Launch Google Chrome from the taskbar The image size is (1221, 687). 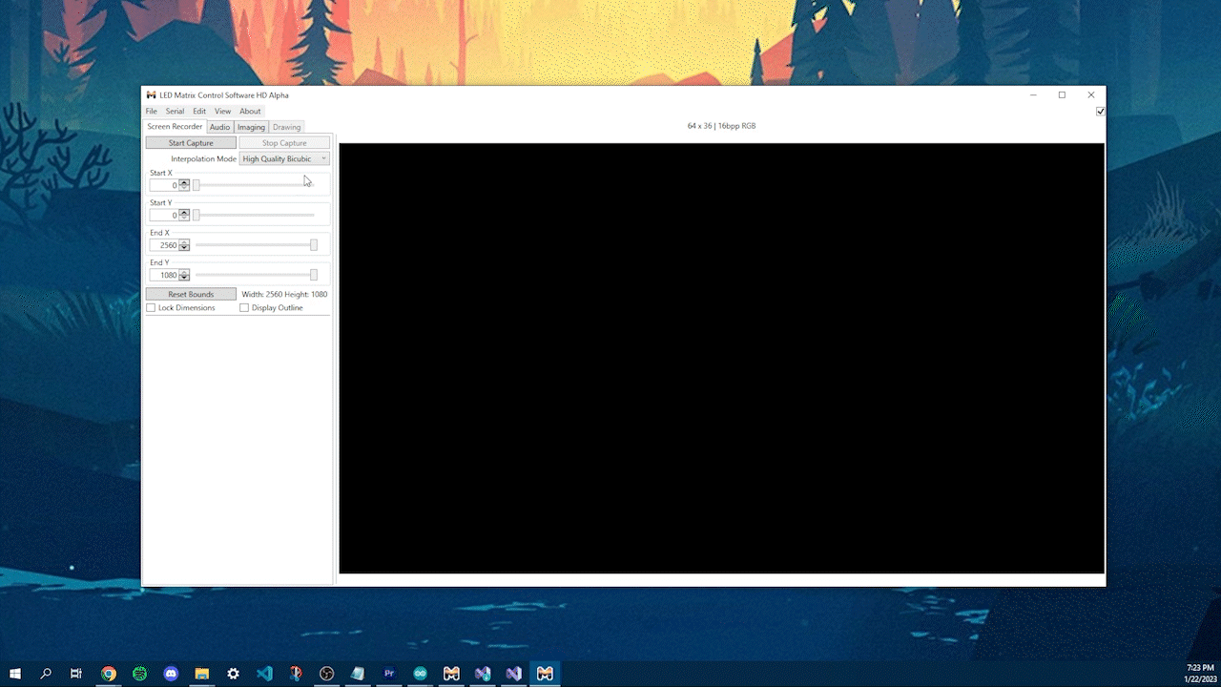click(109, 674)
